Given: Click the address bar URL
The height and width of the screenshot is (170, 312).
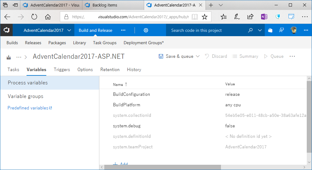Looking at the screenshot, I should coord(130,17).
